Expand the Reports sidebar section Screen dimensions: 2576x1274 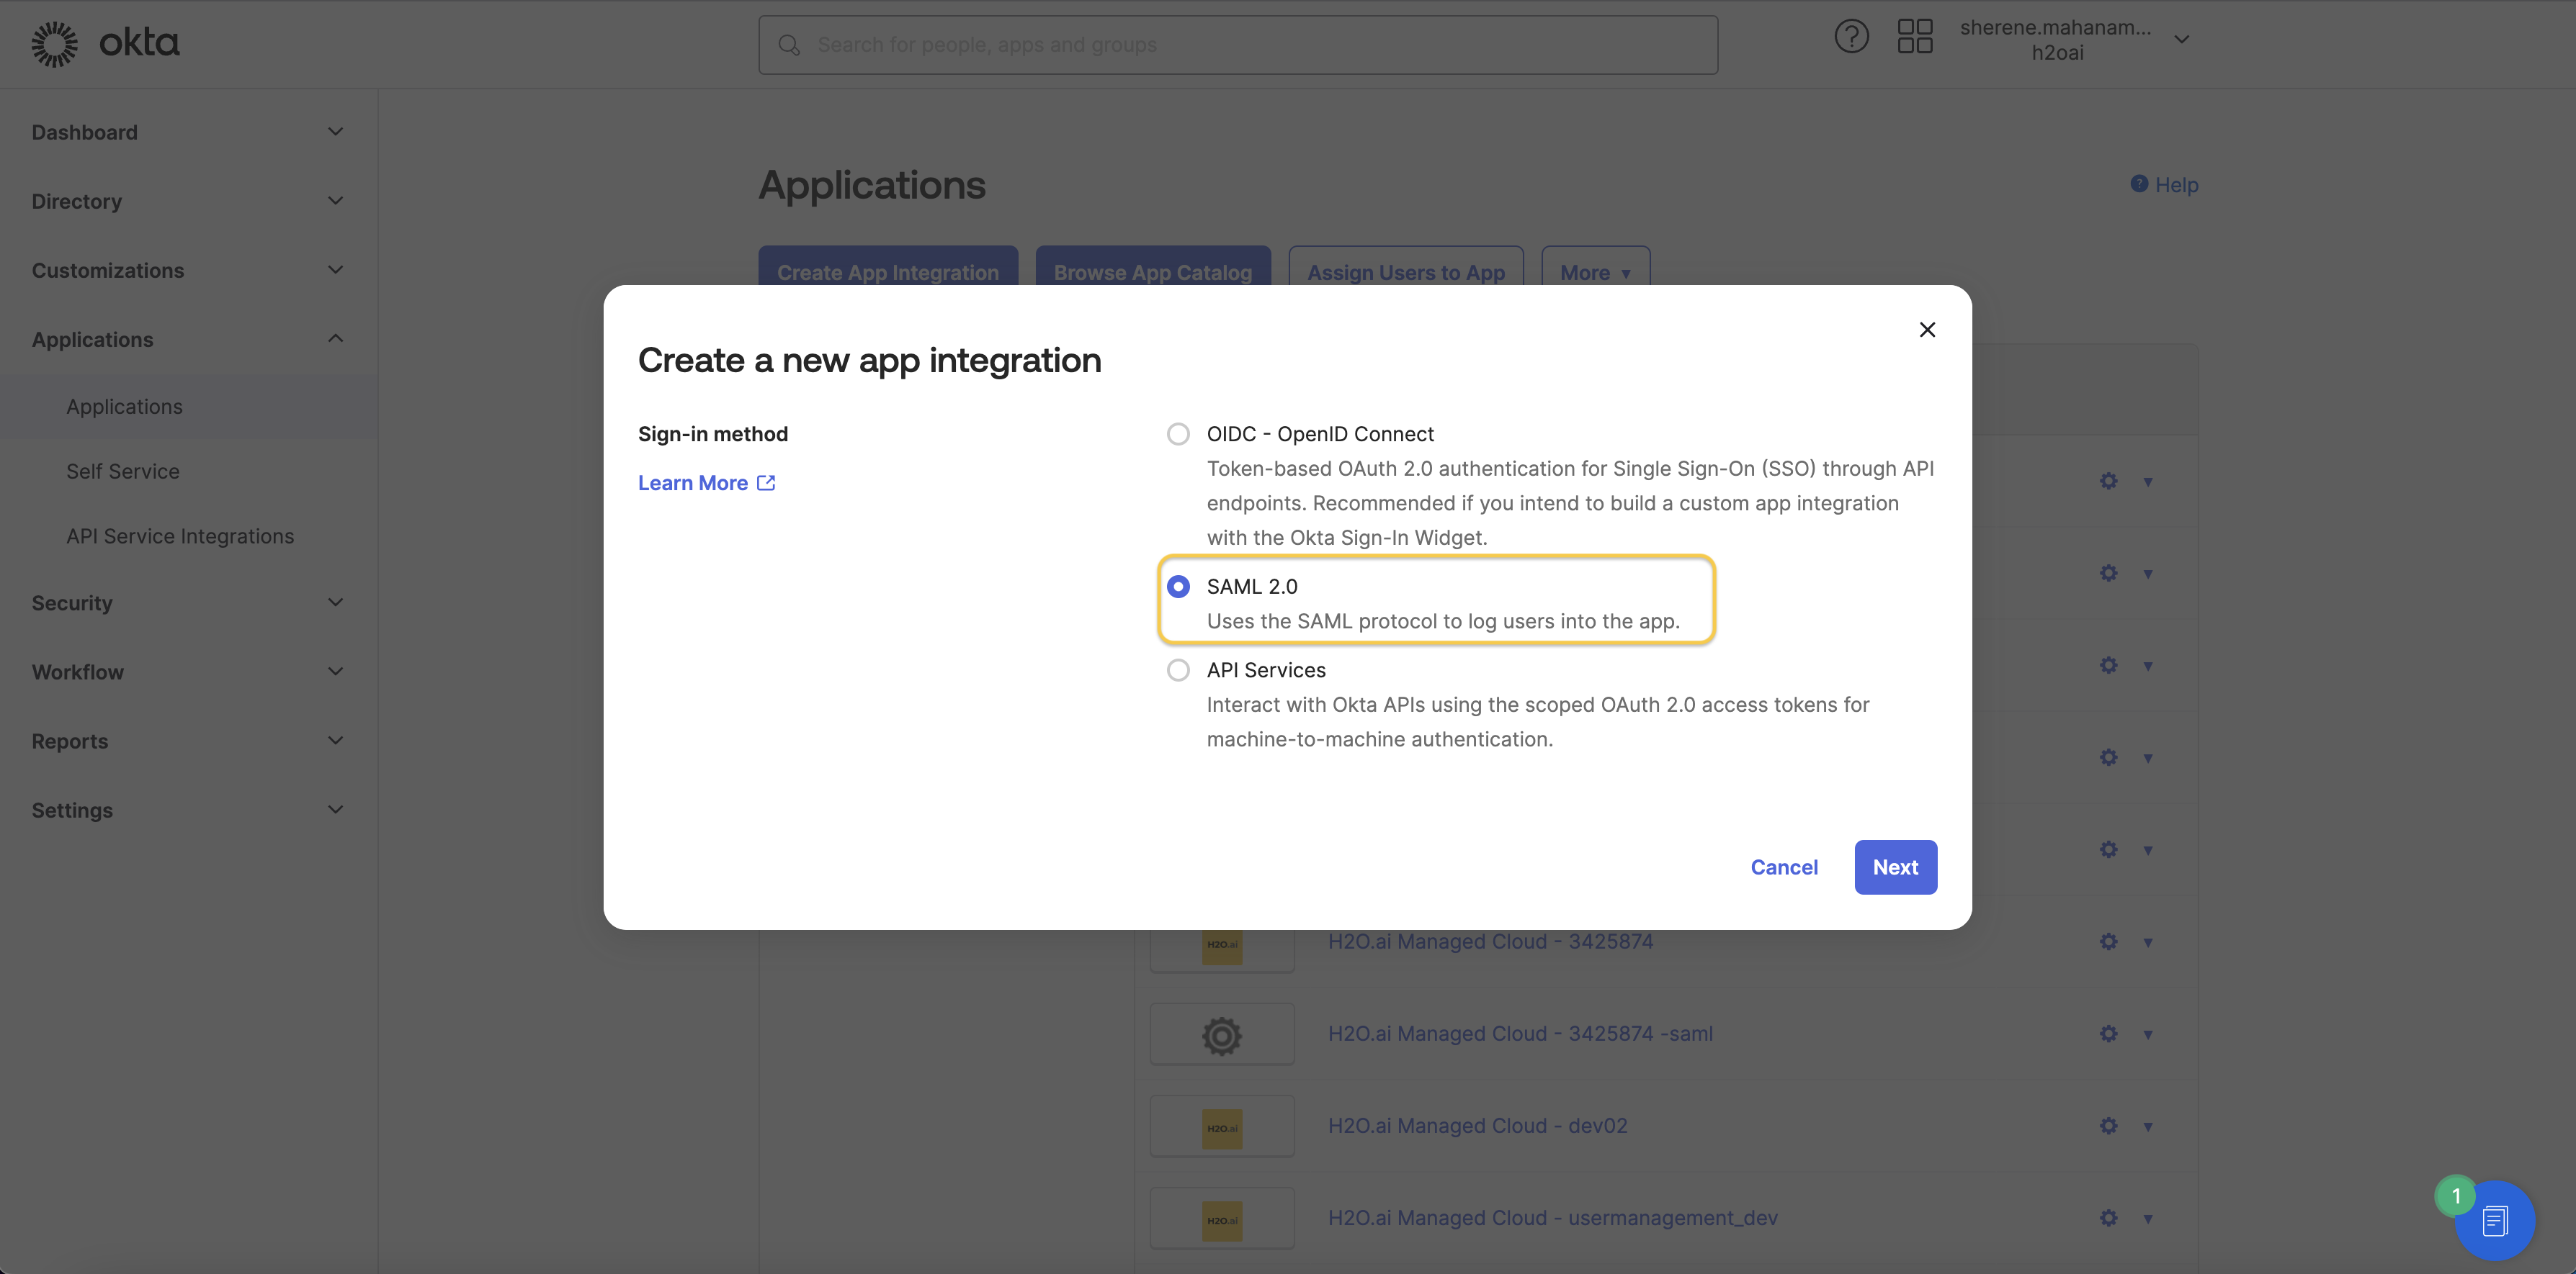[189, 741]
